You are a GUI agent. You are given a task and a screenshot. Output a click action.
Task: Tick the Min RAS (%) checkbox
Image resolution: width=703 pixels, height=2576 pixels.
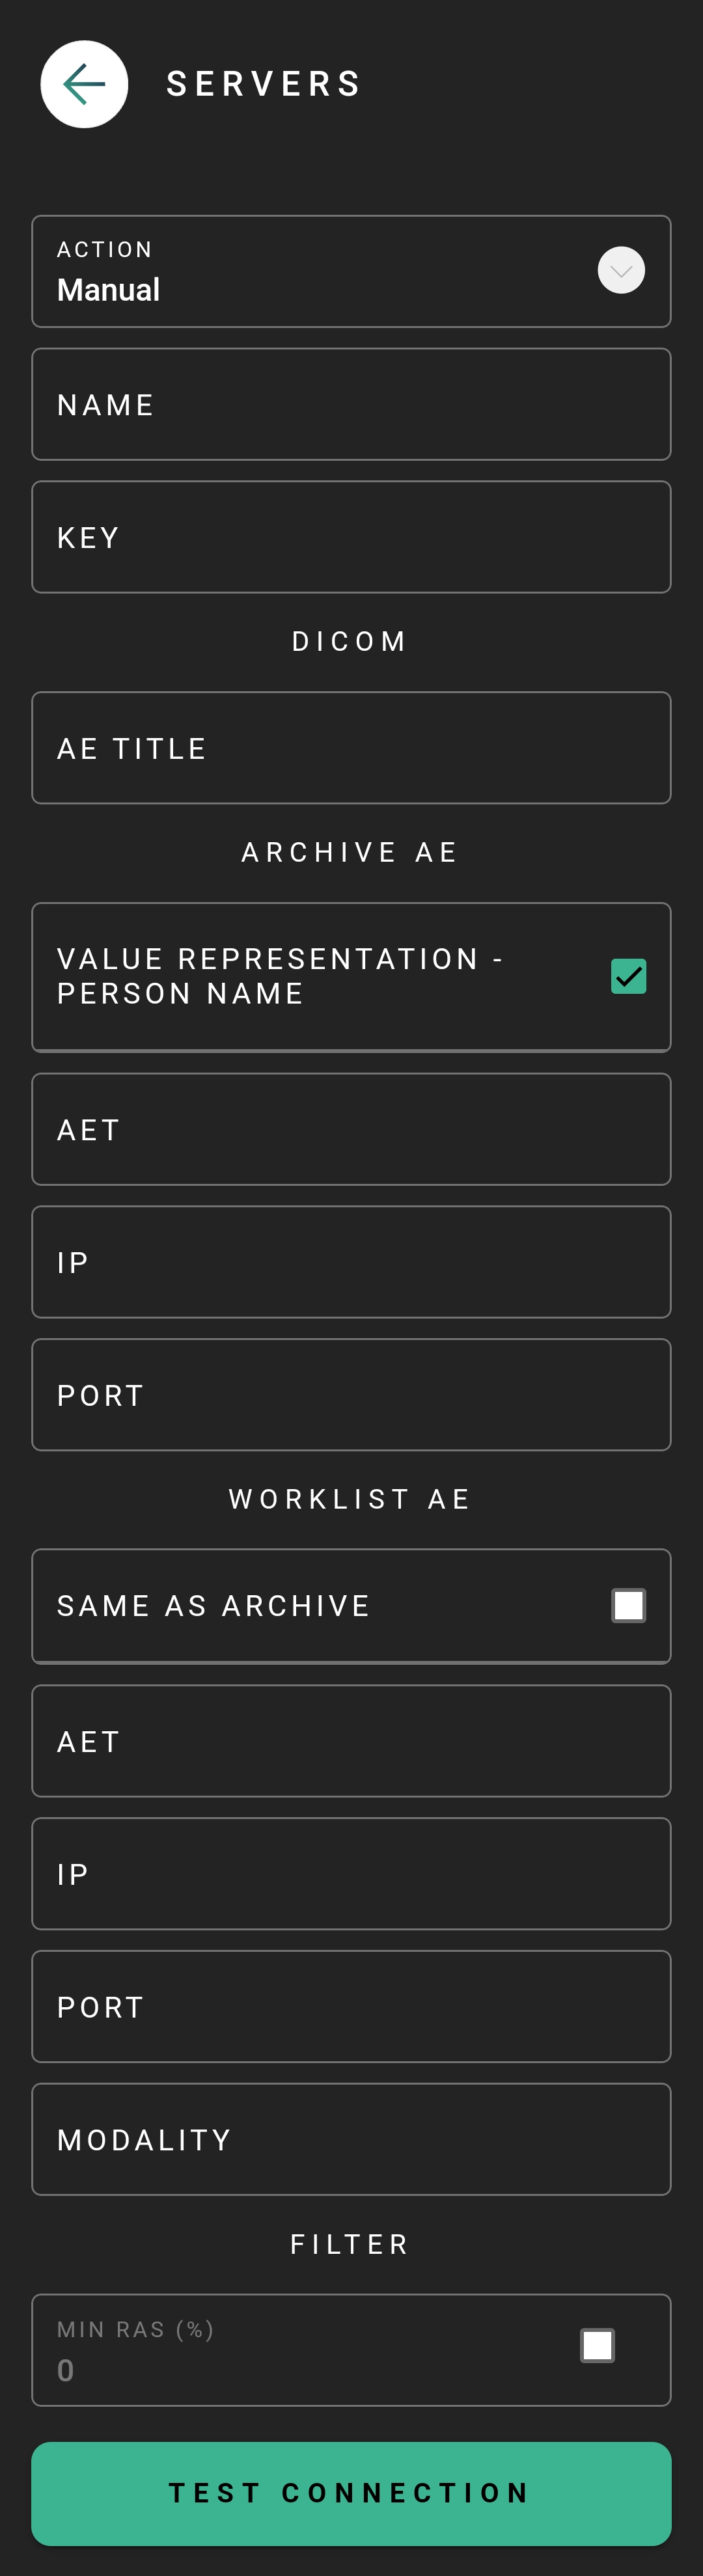597,2345
